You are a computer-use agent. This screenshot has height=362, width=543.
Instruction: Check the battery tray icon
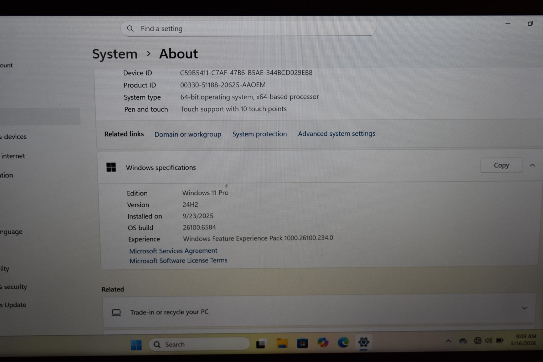point(500,340)
